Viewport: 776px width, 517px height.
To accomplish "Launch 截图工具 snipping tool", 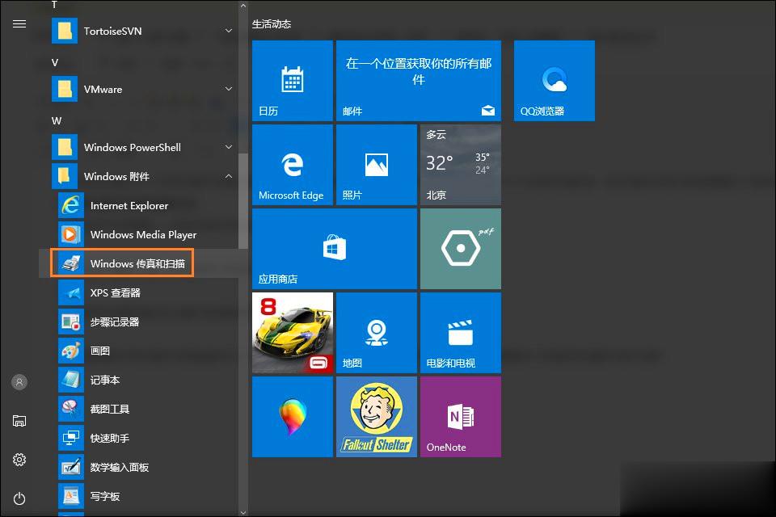I will click(144, 409).
